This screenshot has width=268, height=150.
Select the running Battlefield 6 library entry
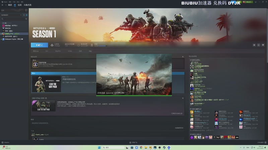(14, 34)
